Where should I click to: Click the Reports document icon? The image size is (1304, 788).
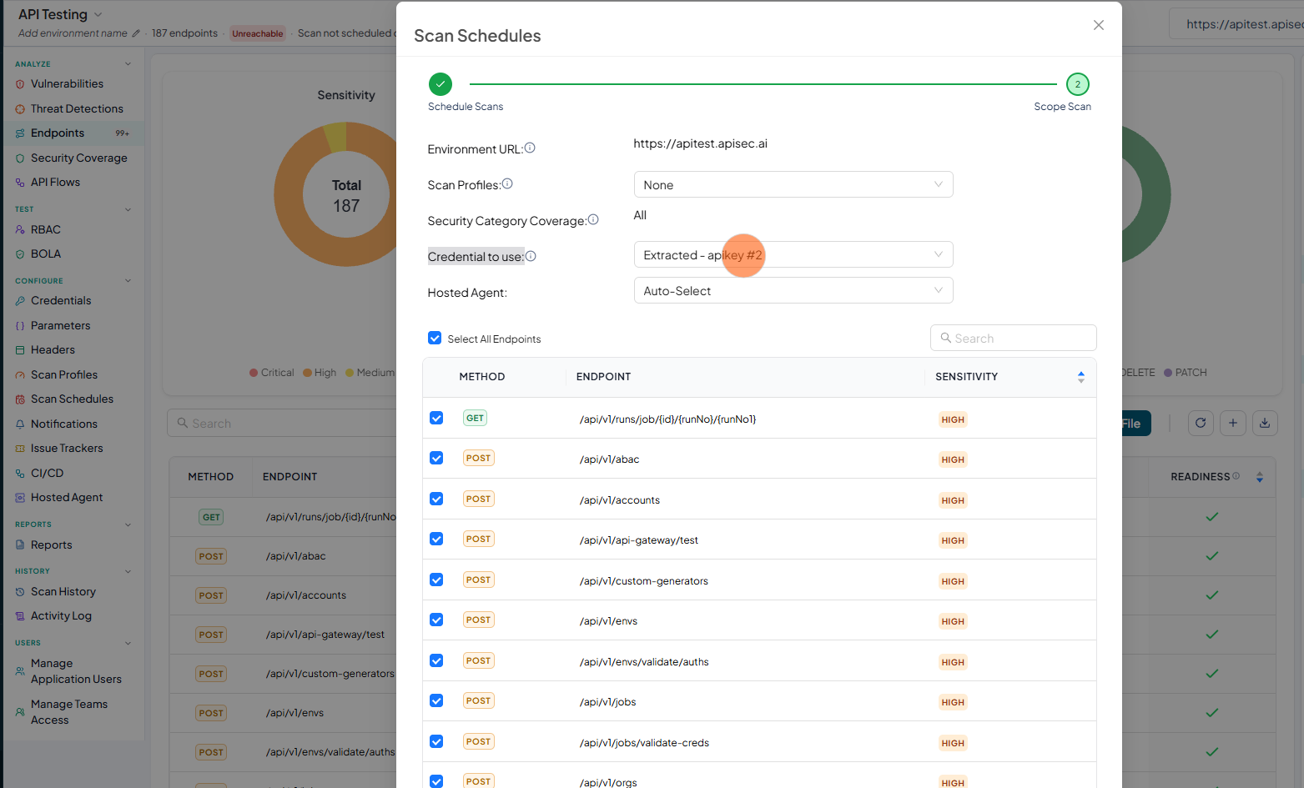pyautogui.click(x=20, y=545)
